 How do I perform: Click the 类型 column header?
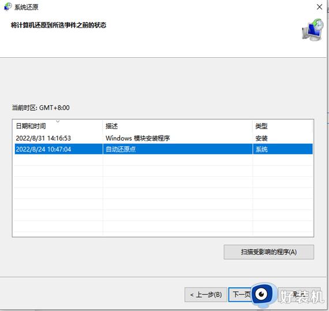pyautogui.click(x=283, y=126)
